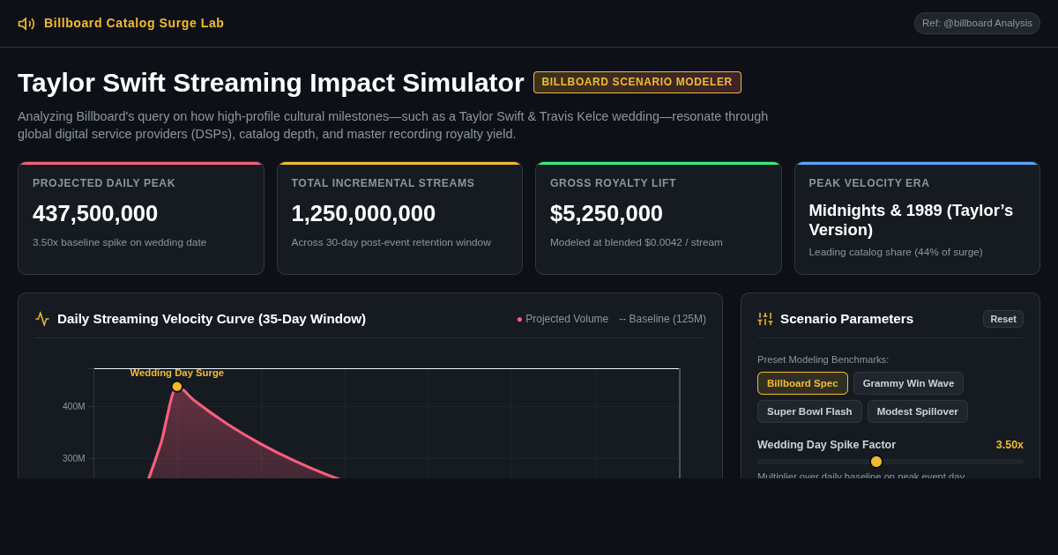Click the megaphone logo icon in header
1058x555 pixels.
point(26,24)
